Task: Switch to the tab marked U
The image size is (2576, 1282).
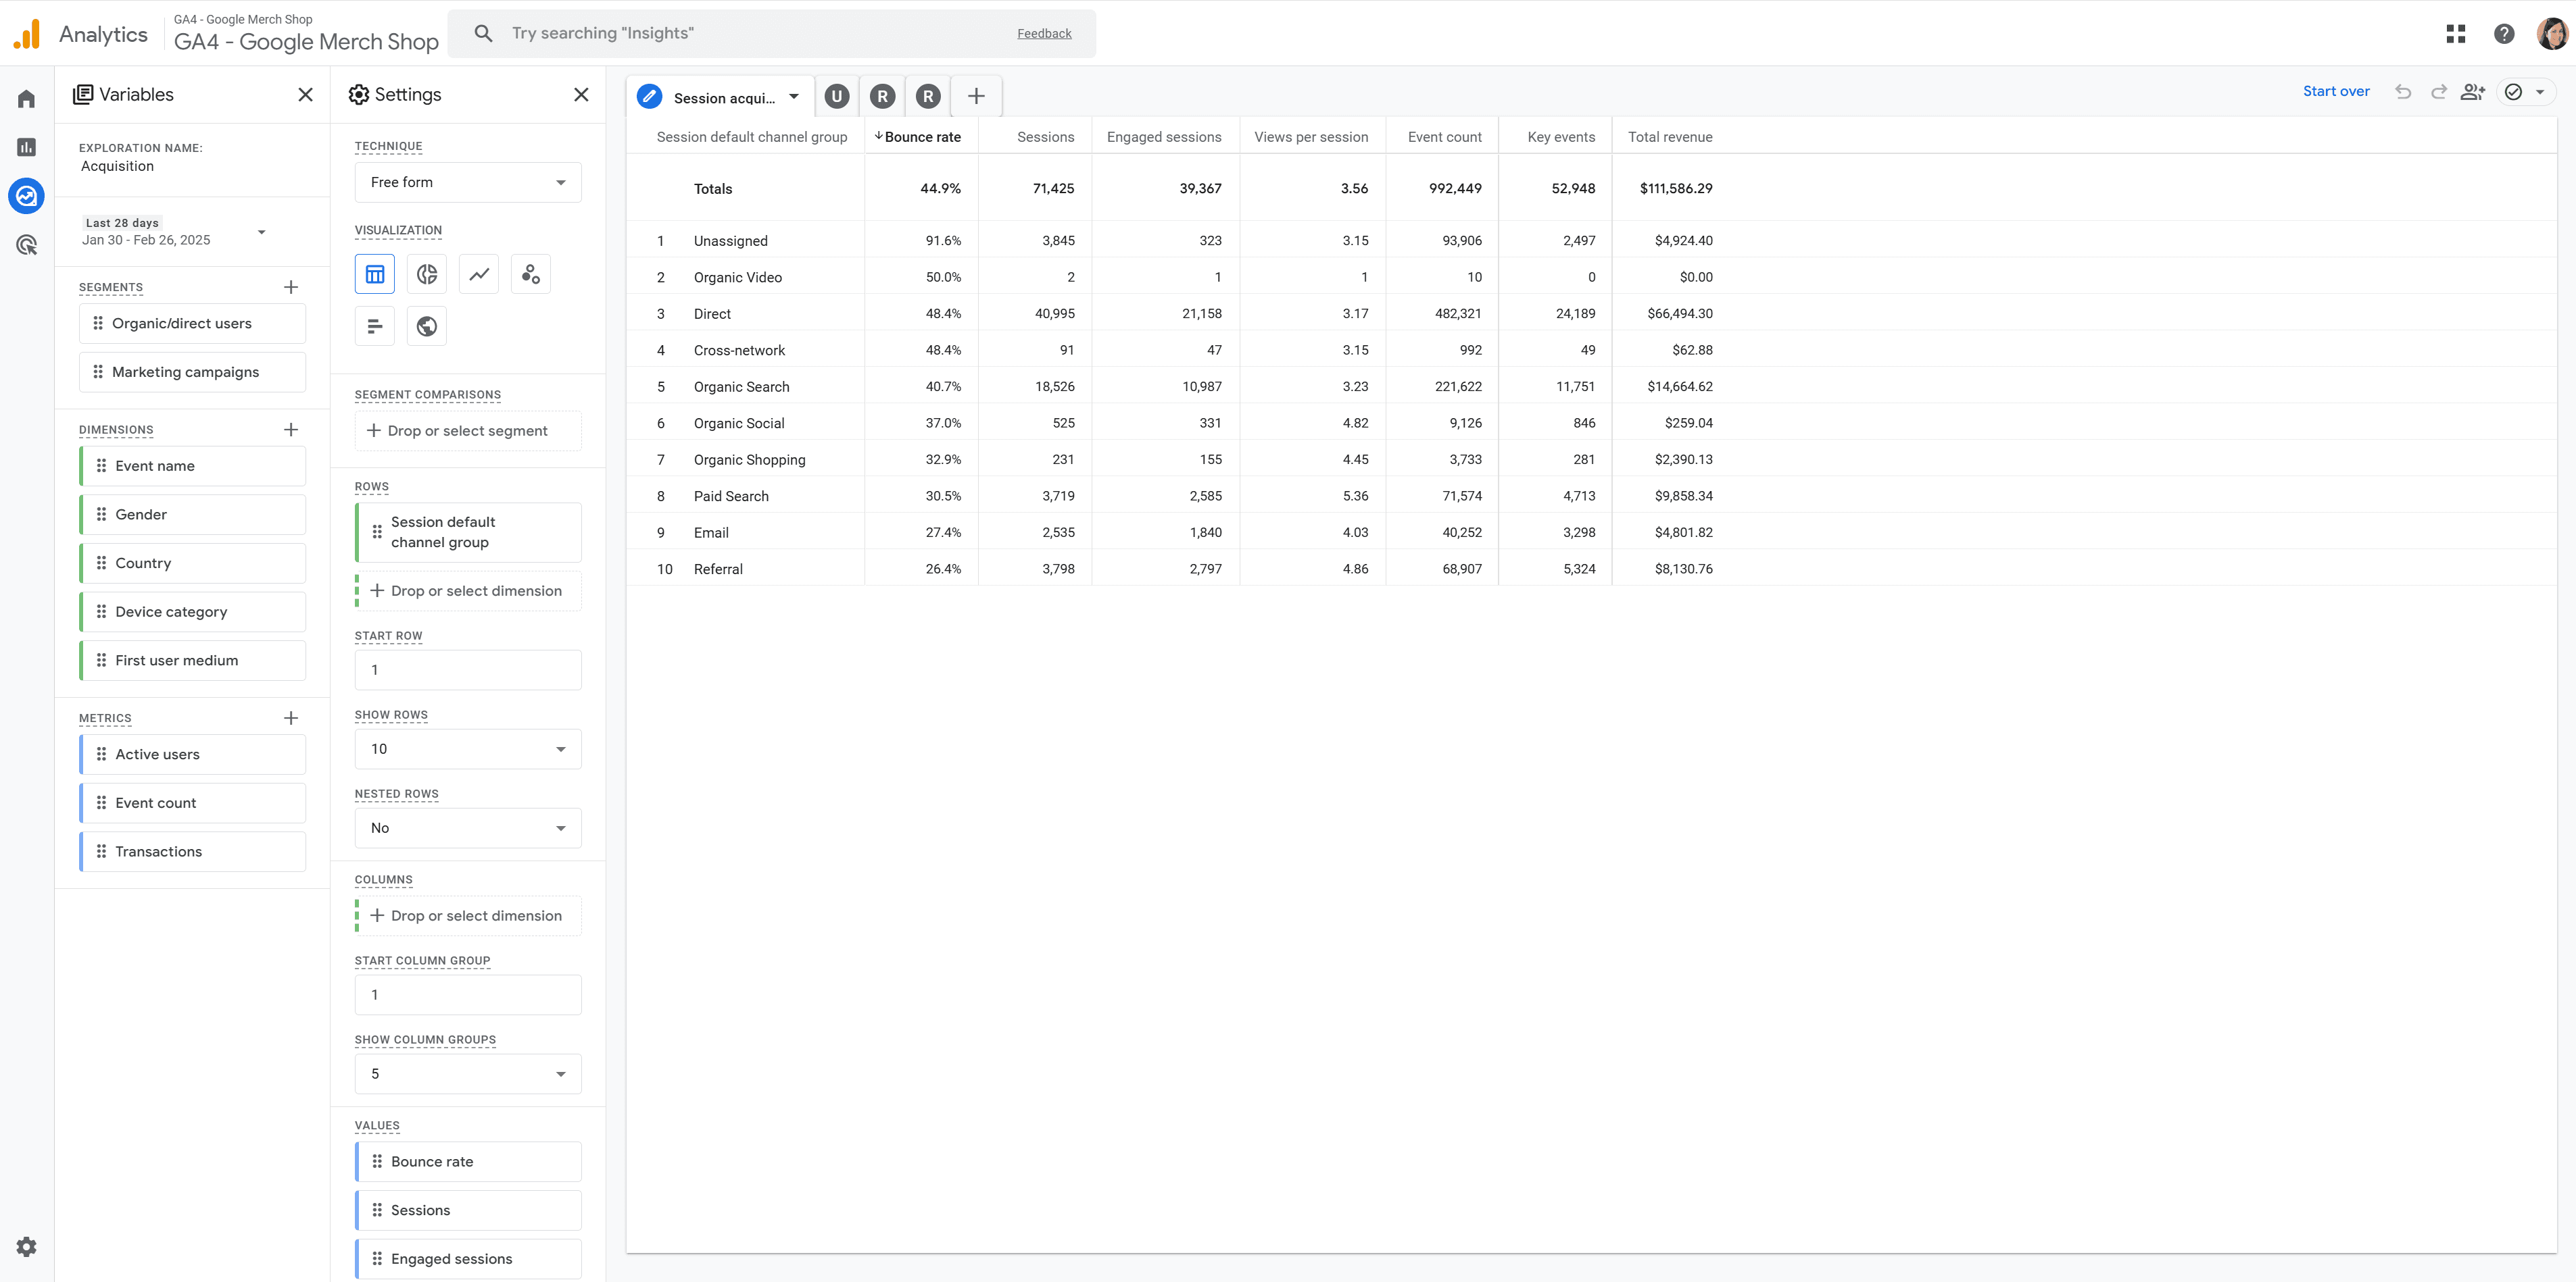Action: coord(837,96)
